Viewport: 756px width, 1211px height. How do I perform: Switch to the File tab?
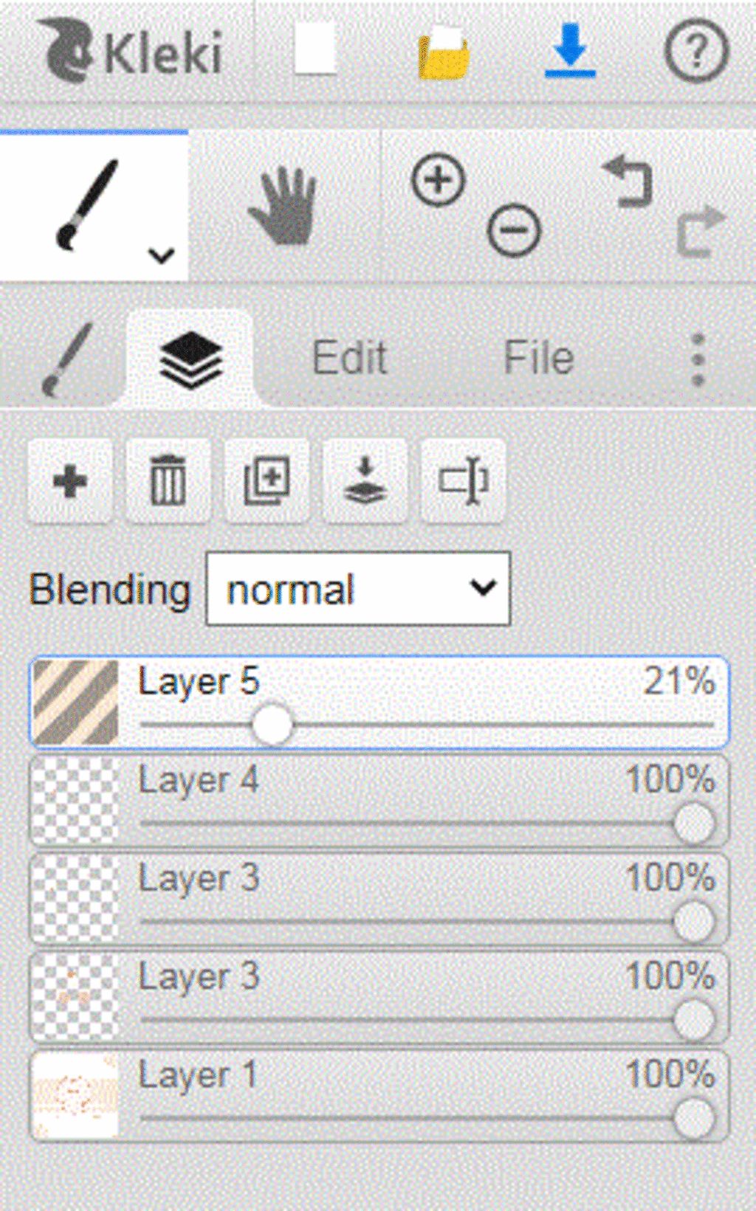(538, 358)
